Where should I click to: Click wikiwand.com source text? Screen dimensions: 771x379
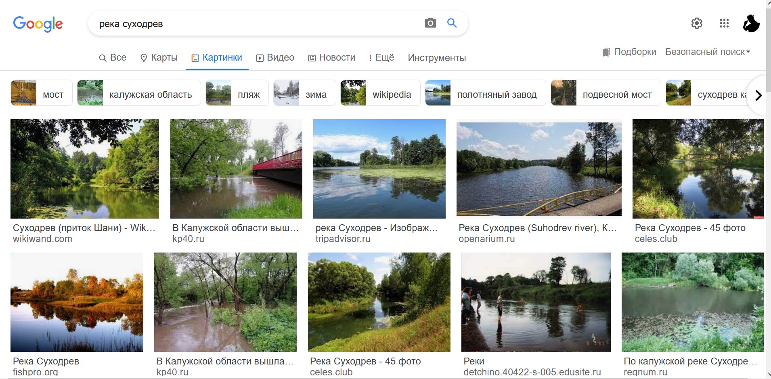coord(42,239)
